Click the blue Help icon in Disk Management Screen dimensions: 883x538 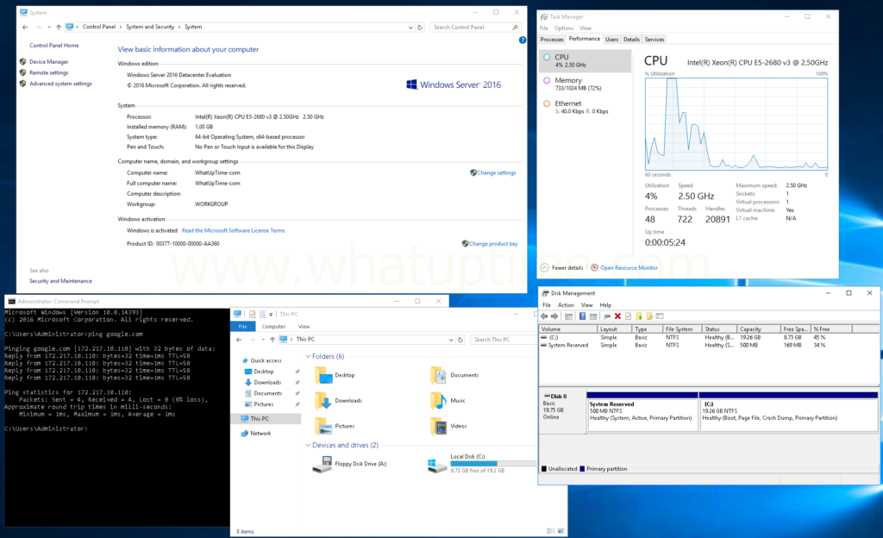[582, 316]
